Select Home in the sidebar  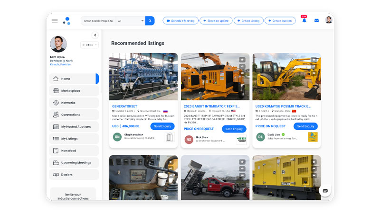pyautogui.click(x=74, y=79)
